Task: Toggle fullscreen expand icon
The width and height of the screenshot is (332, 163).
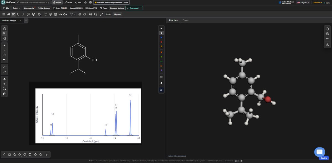Action: tap(102, 14)
